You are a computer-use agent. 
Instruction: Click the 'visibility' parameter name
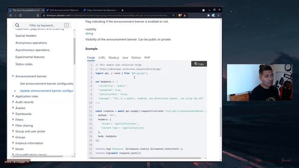pos(91,29)
